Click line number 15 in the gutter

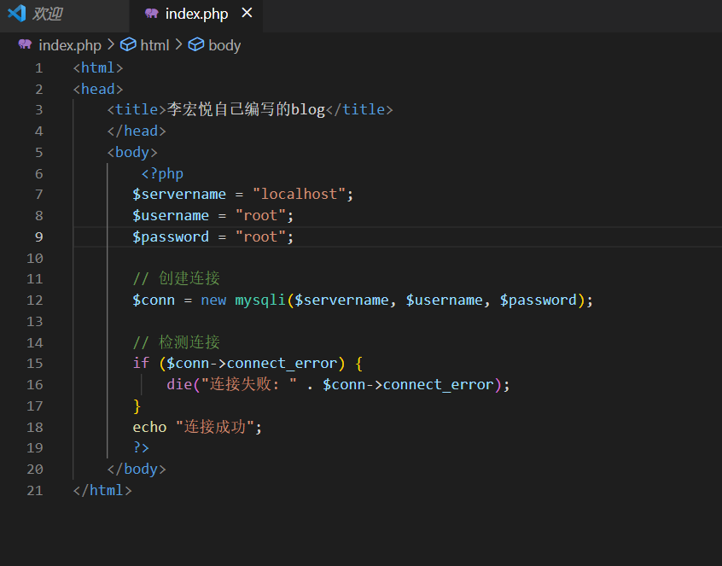[x=34, y=364]
